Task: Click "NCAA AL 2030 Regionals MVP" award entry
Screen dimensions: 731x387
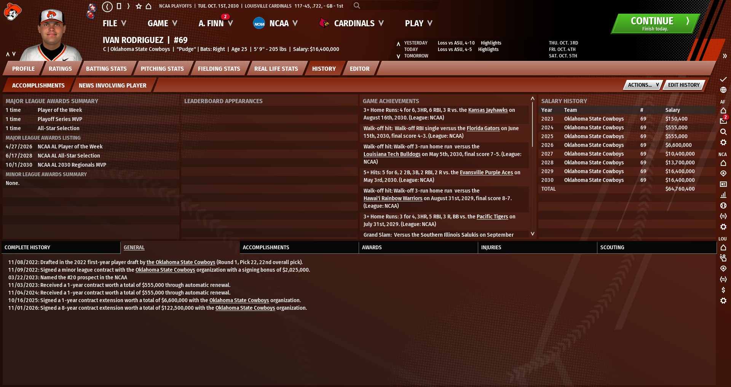Action: coord(72,165)
